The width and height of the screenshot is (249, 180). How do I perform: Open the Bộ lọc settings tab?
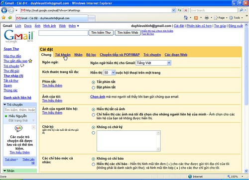tap(91, 55)
